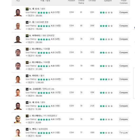Screen dimensions: 135x140
Task: Click the 14 season badge beside P. 람
Action: 27,22
